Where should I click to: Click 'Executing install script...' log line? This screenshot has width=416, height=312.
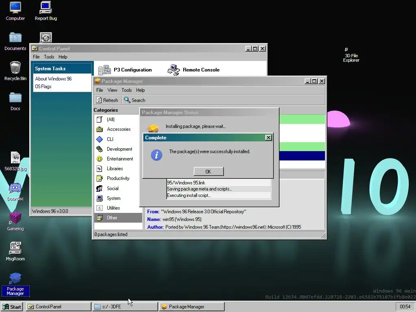[x=188, y=195]
